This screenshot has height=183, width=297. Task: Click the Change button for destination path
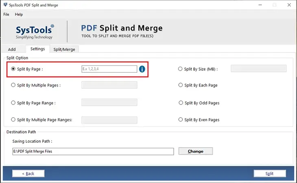click(x=196, y=151)
